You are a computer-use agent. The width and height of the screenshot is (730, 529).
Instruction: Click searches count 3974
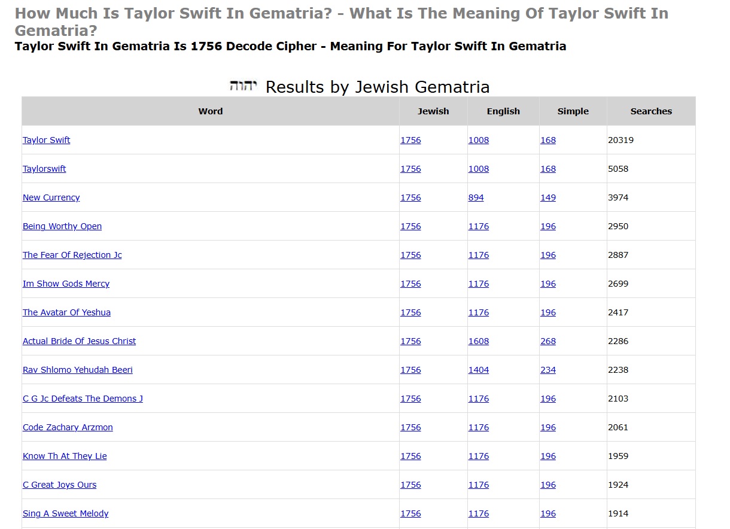pyautogui.click(x=618, y=197)
